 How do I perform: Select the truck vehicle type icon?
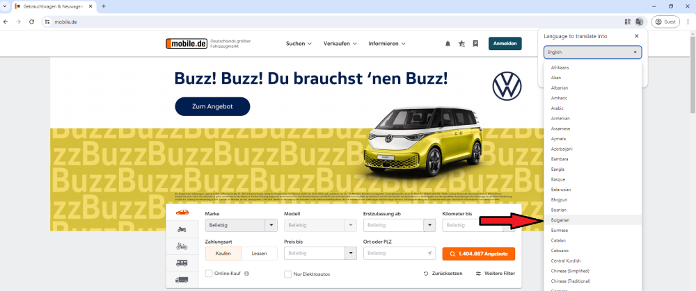point(182,280)
